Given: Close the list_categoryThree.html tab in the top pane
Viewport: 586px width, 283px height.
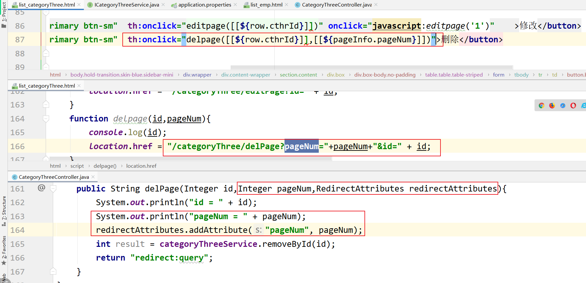Looking at the screenshot, I should tap(79, 5).
